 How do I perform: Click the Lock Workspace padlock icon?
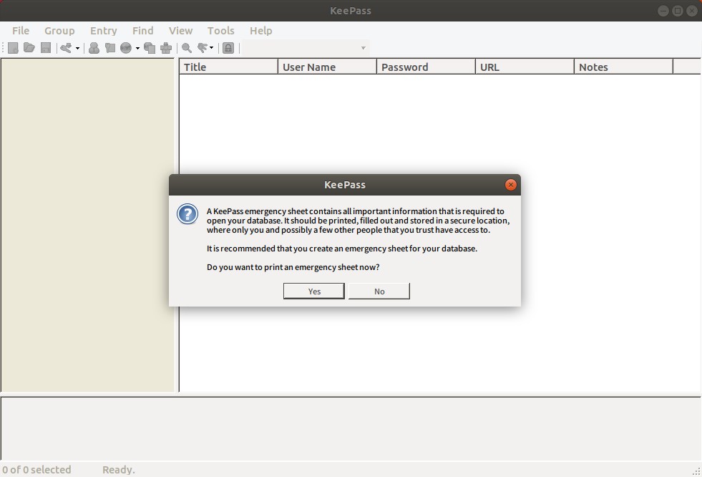coord(228,48)
